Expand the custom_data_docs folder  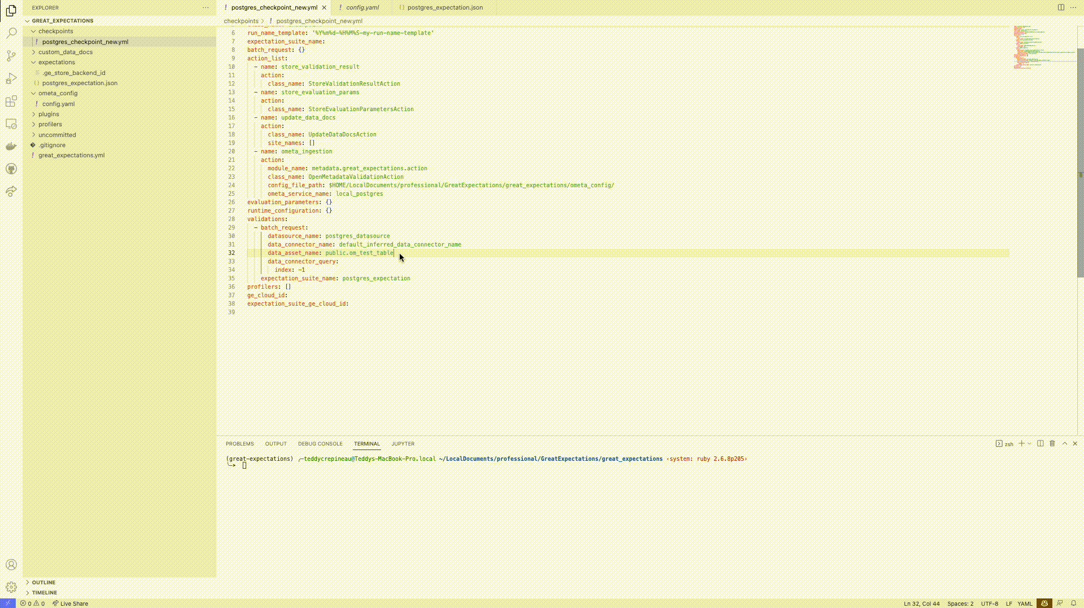pos(65,52)
